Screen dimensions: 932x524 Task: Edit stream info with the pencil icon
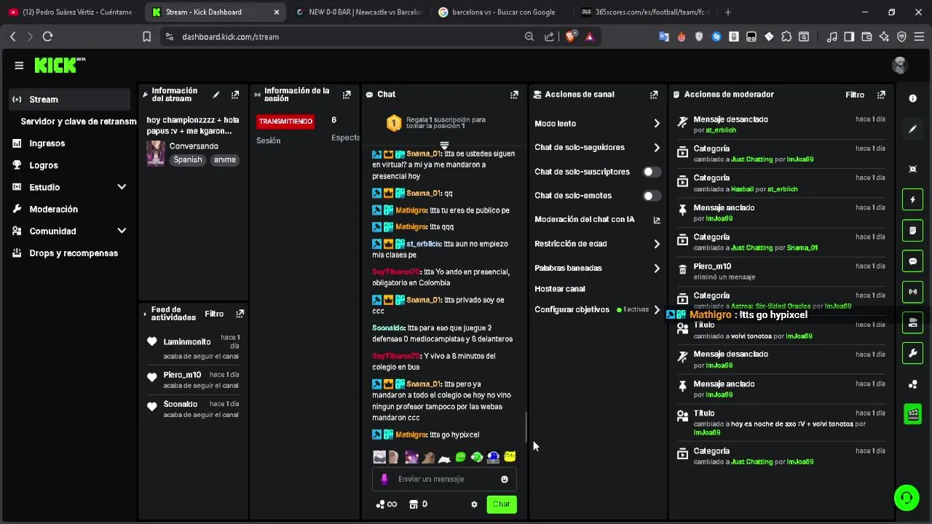tap(216, 95)
